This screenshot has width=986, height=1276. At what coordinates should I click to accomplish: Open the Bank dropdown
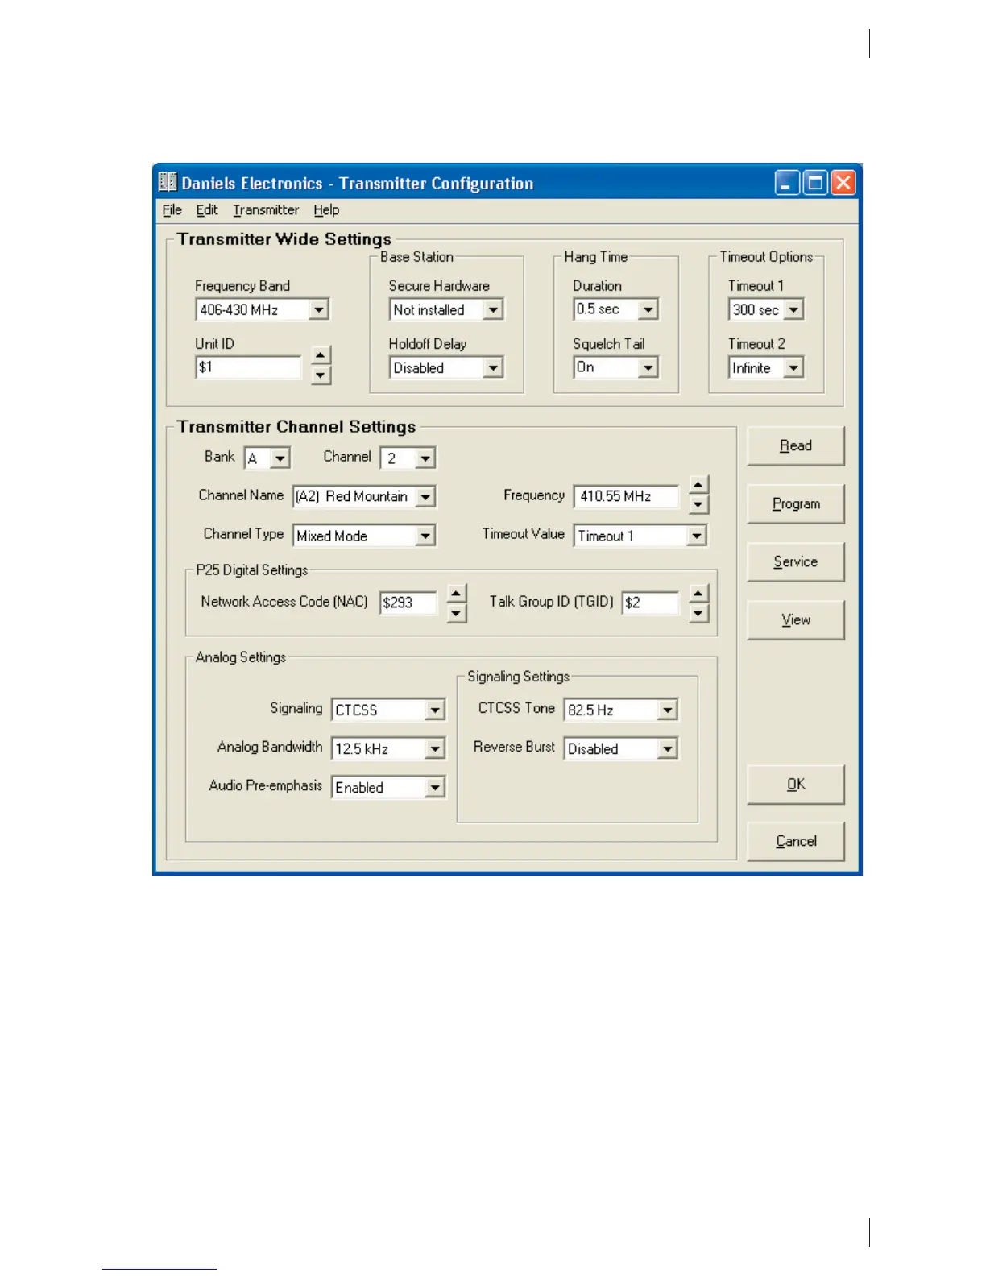point(280,458)
